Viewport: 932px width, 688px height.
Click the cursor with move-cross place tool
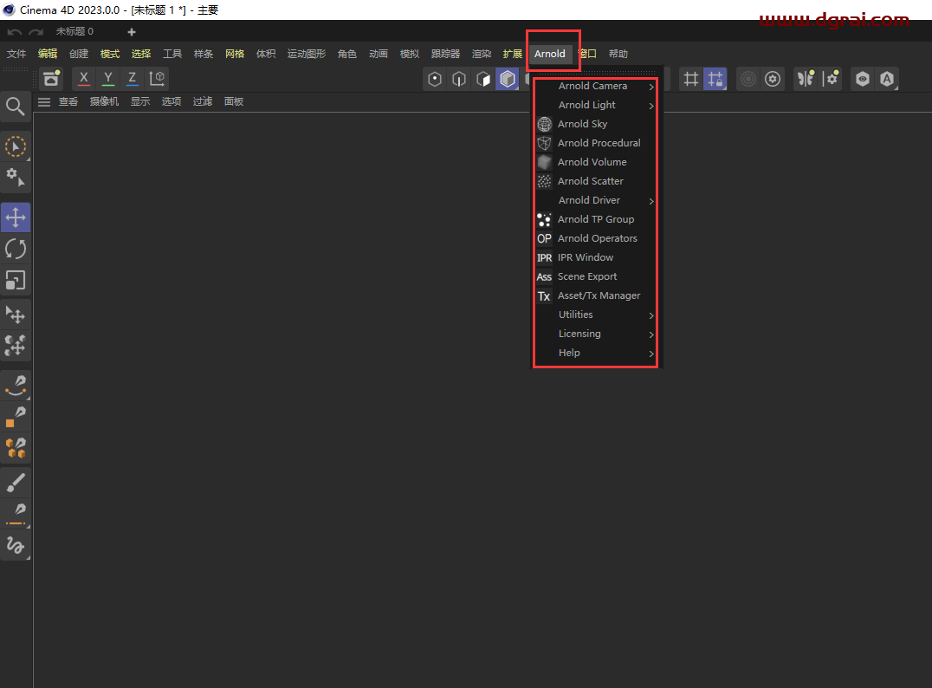(16, 315)
